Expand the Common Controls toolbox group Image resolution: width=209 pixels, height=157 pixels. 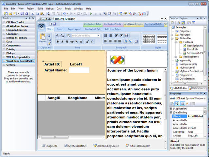click(x=4, y=30)
